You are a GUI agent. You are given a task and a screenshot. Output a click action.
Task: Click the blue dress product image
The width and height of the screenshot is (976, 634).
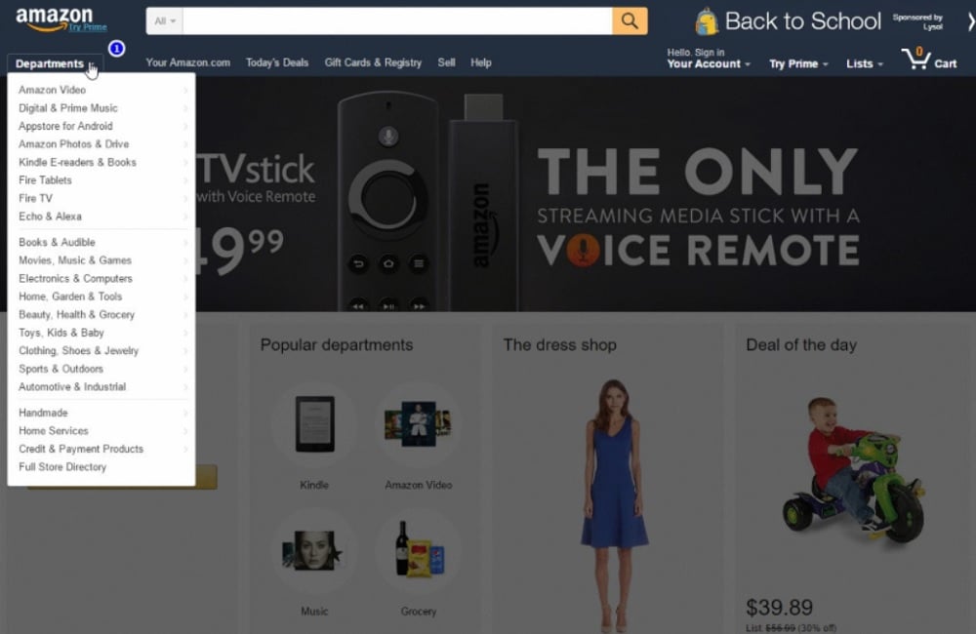tap(613, 504)
